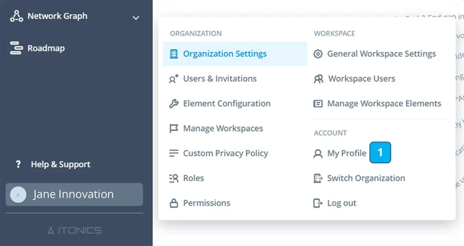Click the Network Graph nodes icon
This screenshot has width=464, height=246.
tap(17, 16)
